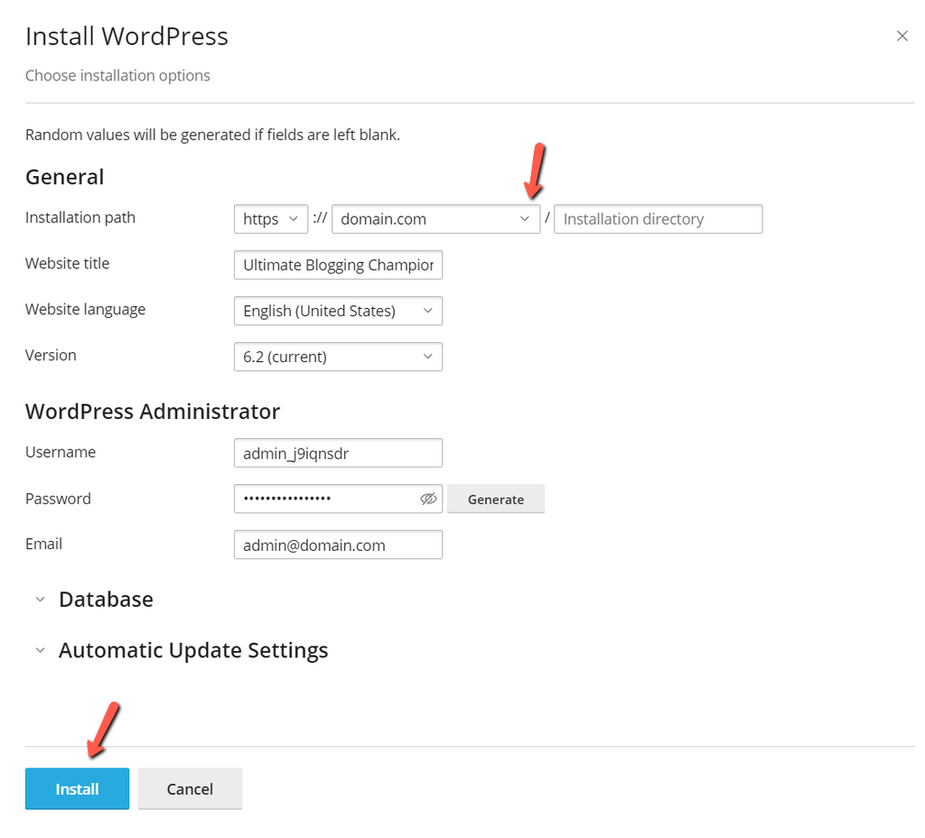Open the https protocol dropdown
Viewport: 925px width, 838px height.
click(271, 219)
